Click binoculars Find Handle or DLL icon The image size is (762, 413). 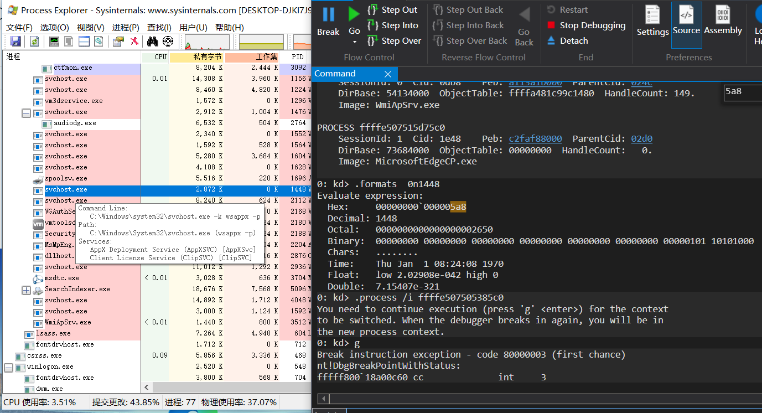tap(153, 41)
